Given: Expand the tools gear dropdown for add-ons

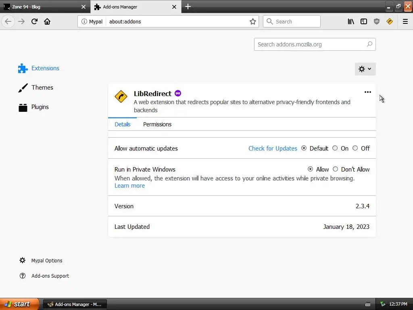Looking at the screenshot, I should pos(365,69).
